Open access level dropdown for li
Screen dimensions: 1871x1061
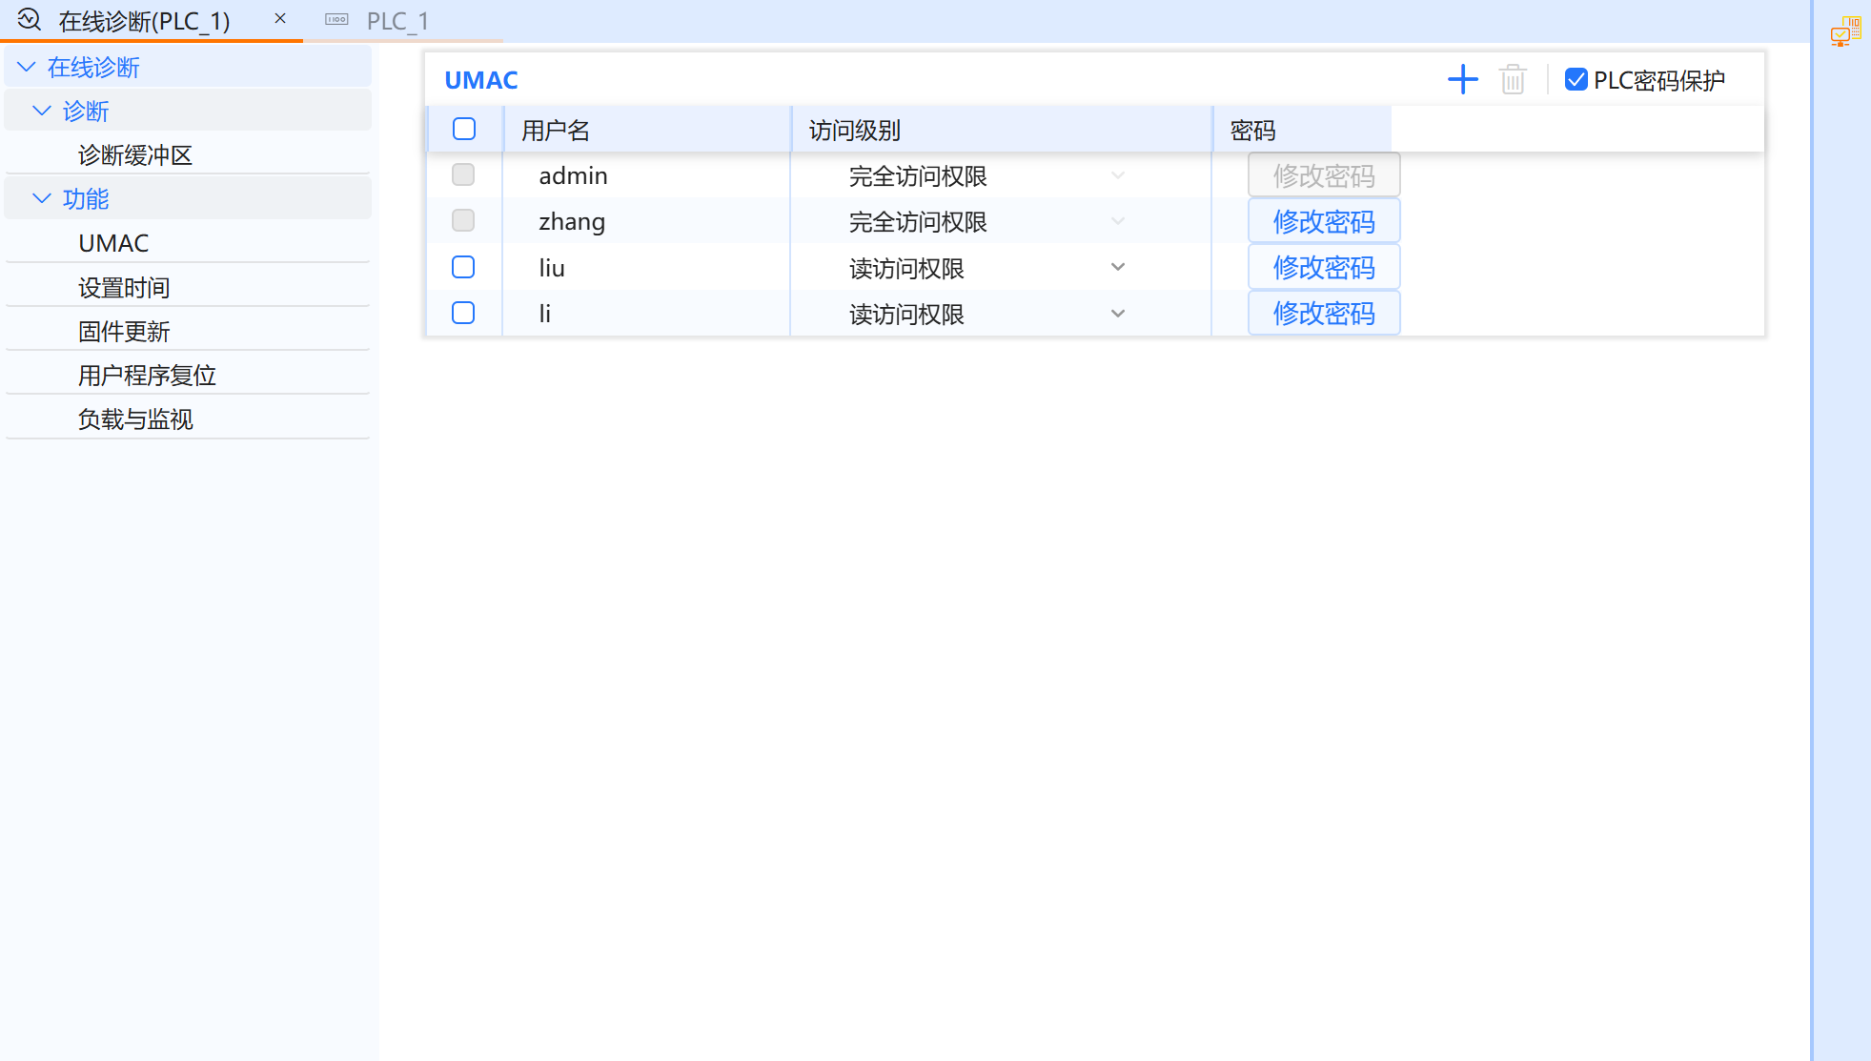click(1118, 314)
